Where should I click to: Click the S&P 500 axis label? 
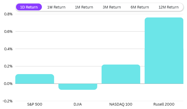[35, 104]
